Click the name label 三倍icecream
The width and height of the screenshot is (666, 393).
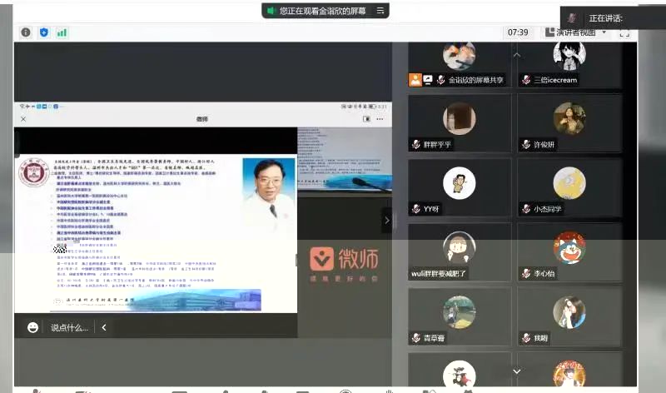(555, 80)
